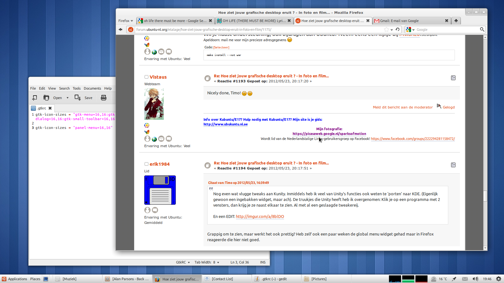Image resolution: width=504 pixels, height=283 pixels.
Task: Open the Vistaus username link
Action: point(158,77)
